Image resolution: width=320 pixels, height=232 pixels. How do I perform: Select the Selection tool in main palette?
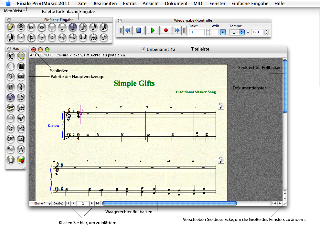pos(11,56)
